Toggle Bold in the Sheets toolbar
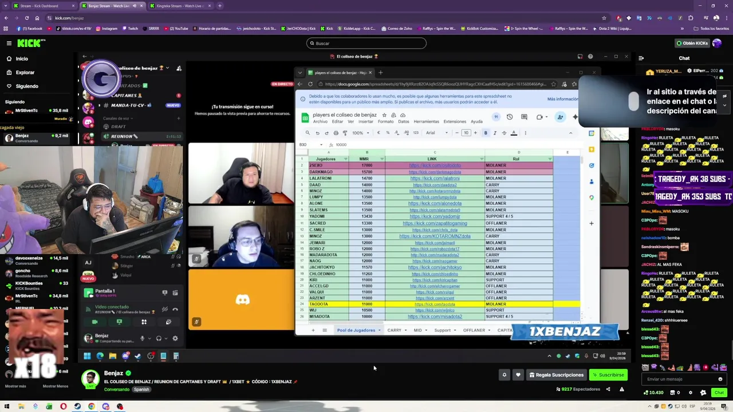 click(x=486, y=133)
